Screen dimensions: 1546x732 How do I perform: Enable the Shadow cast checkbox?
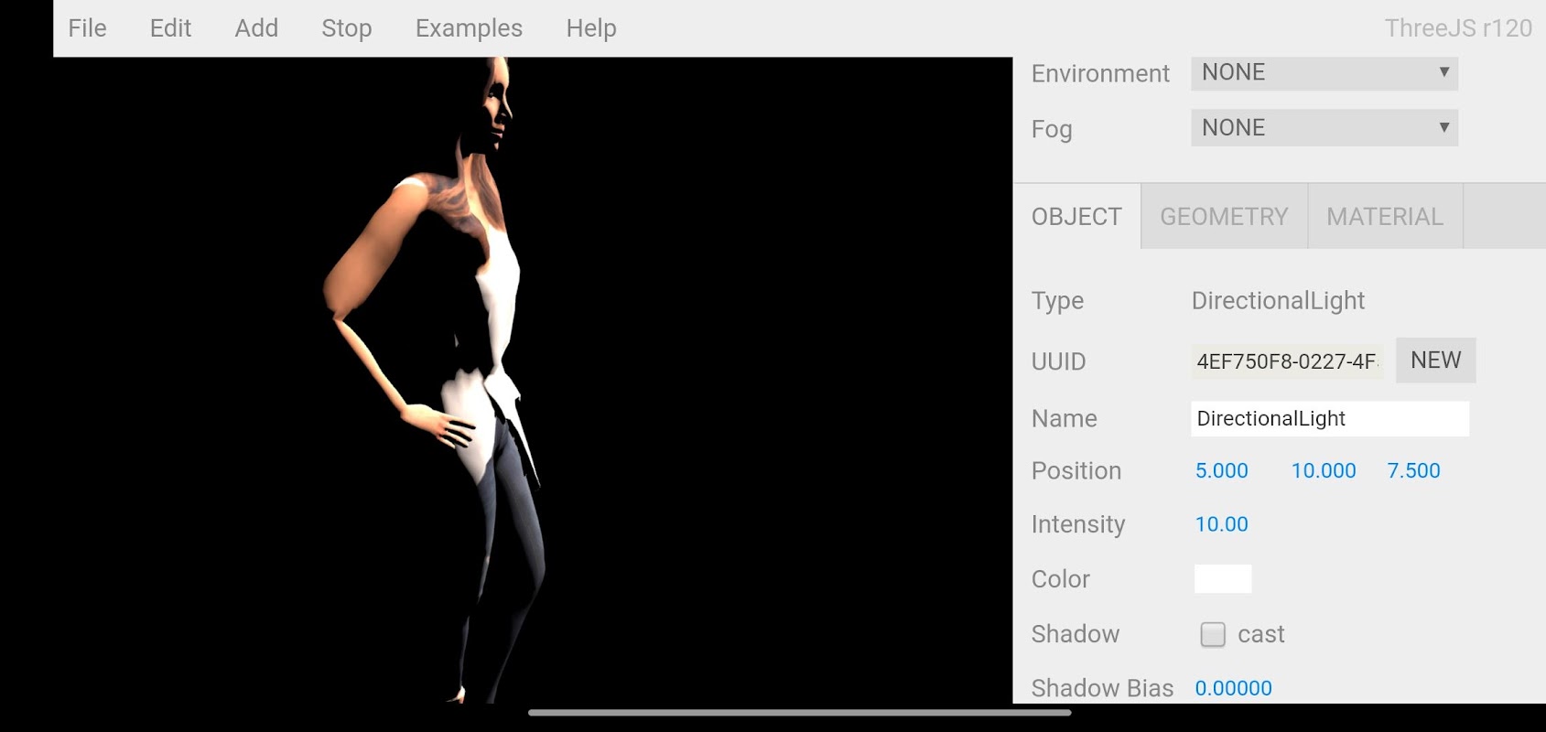pyautogui.click(x=1213, y=634)
